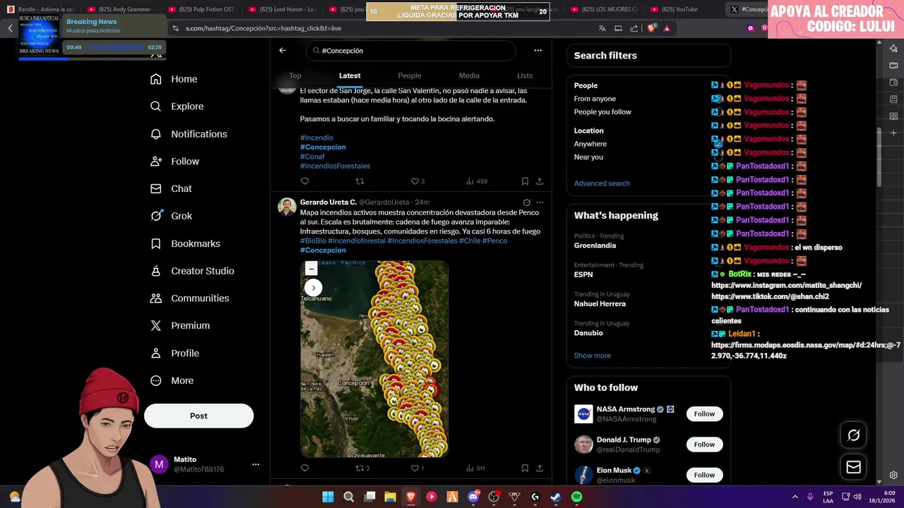Screen dimensions: 904x508
Task: Zoom out the fire map with the minus button
Action: click(311, 269)
